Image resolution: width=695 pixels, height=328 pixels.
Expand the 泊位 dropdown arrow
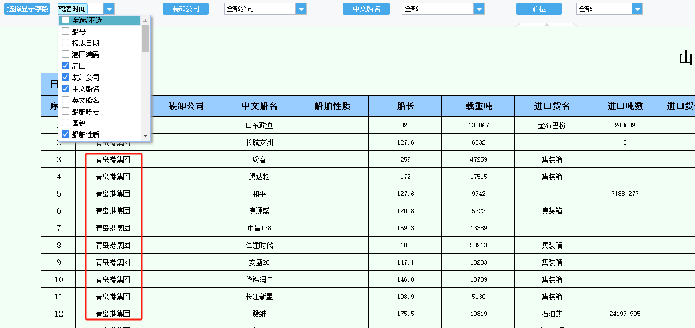coord(637,9)
